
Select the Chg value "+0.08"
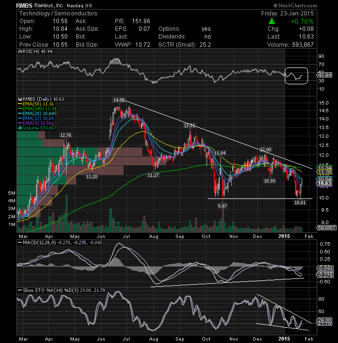coord(306,29)
